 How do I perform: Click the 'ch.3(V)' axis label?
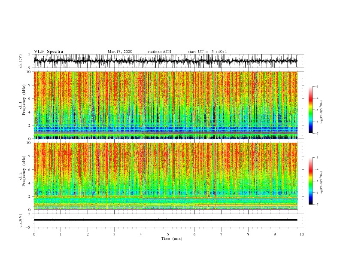coord(21,220)
